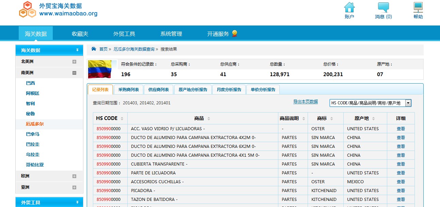The image size is (440, 207).
Task: Switch to the 供应商列表 tab
Action: 159,90
